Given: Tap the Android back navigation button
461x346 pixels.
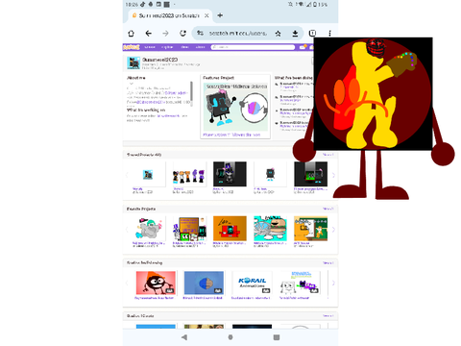Looking at the screenshot, I should (x=184, y=337).
